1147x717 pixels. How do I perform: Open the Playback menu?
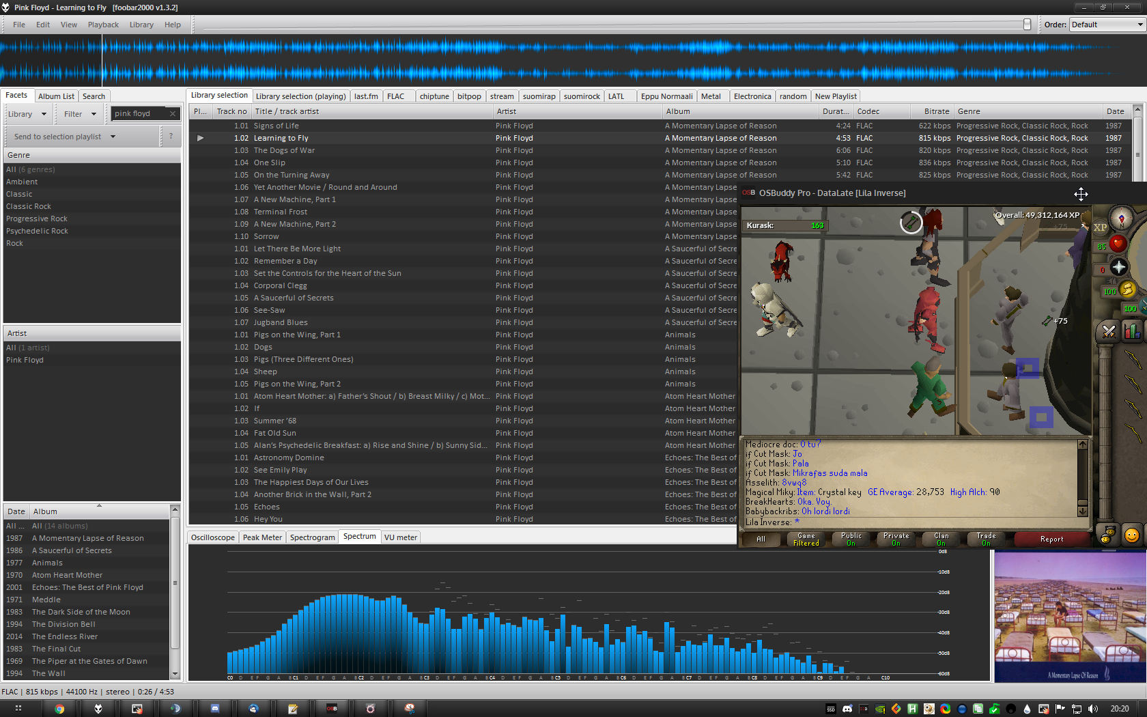pos(103,25)
